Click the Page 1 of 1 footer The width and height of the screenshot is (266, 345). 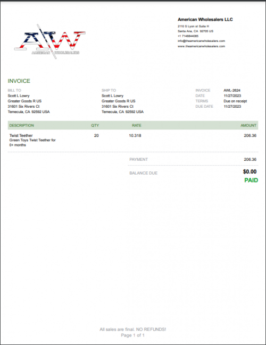133,335
